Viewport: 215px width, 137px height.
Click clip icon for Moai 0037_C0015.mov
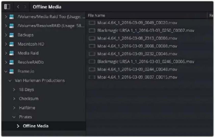(x=92, y=77)
